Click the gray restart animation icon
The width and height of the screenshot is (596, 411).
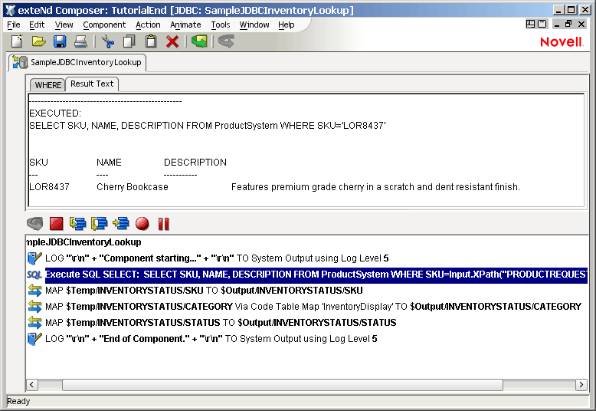click(x=35, y=224)
